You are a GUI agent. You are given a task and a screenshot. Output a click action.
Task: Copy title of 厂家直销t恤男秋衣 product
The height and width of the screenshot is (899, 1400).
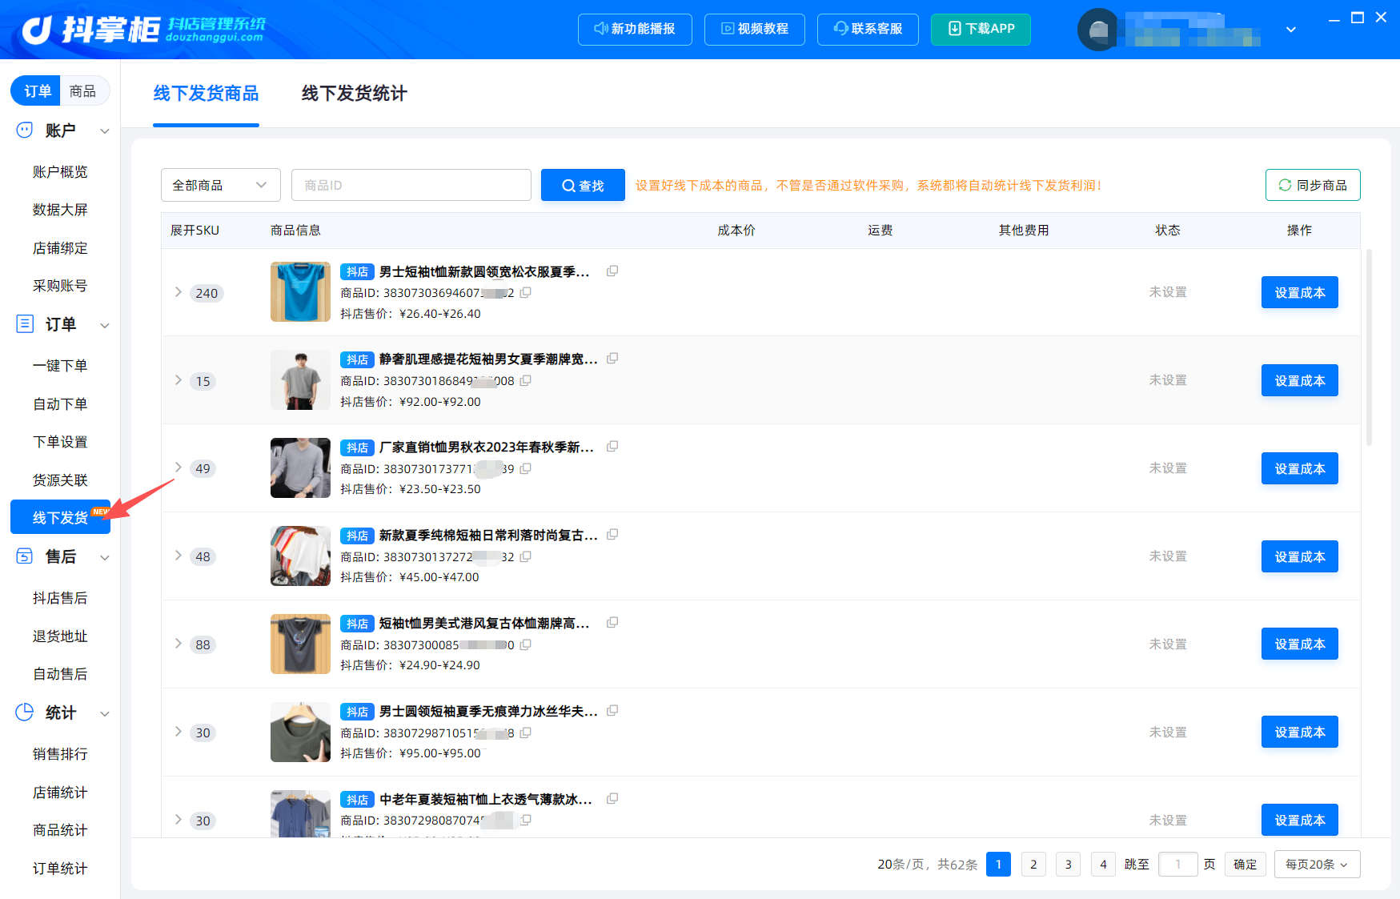coord(612,447)
